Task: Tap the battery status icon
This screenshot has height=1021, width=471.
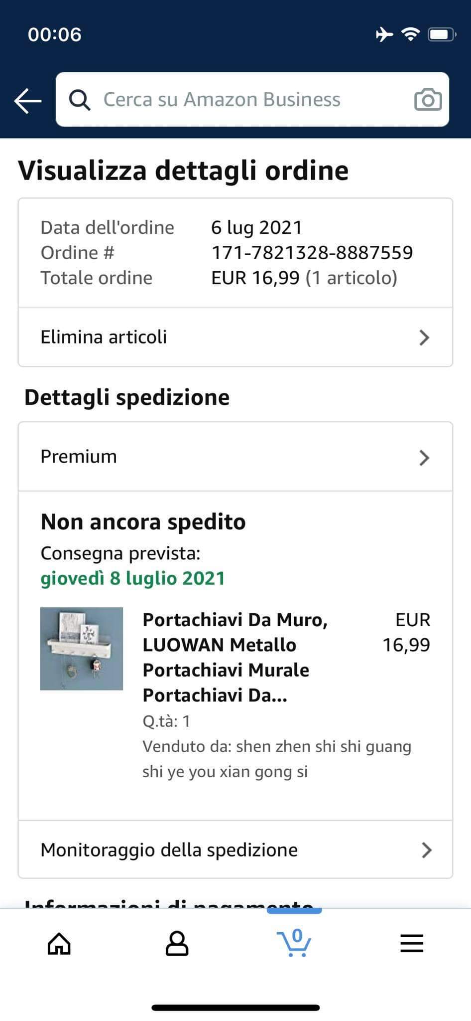Action: tap(441, 34)
